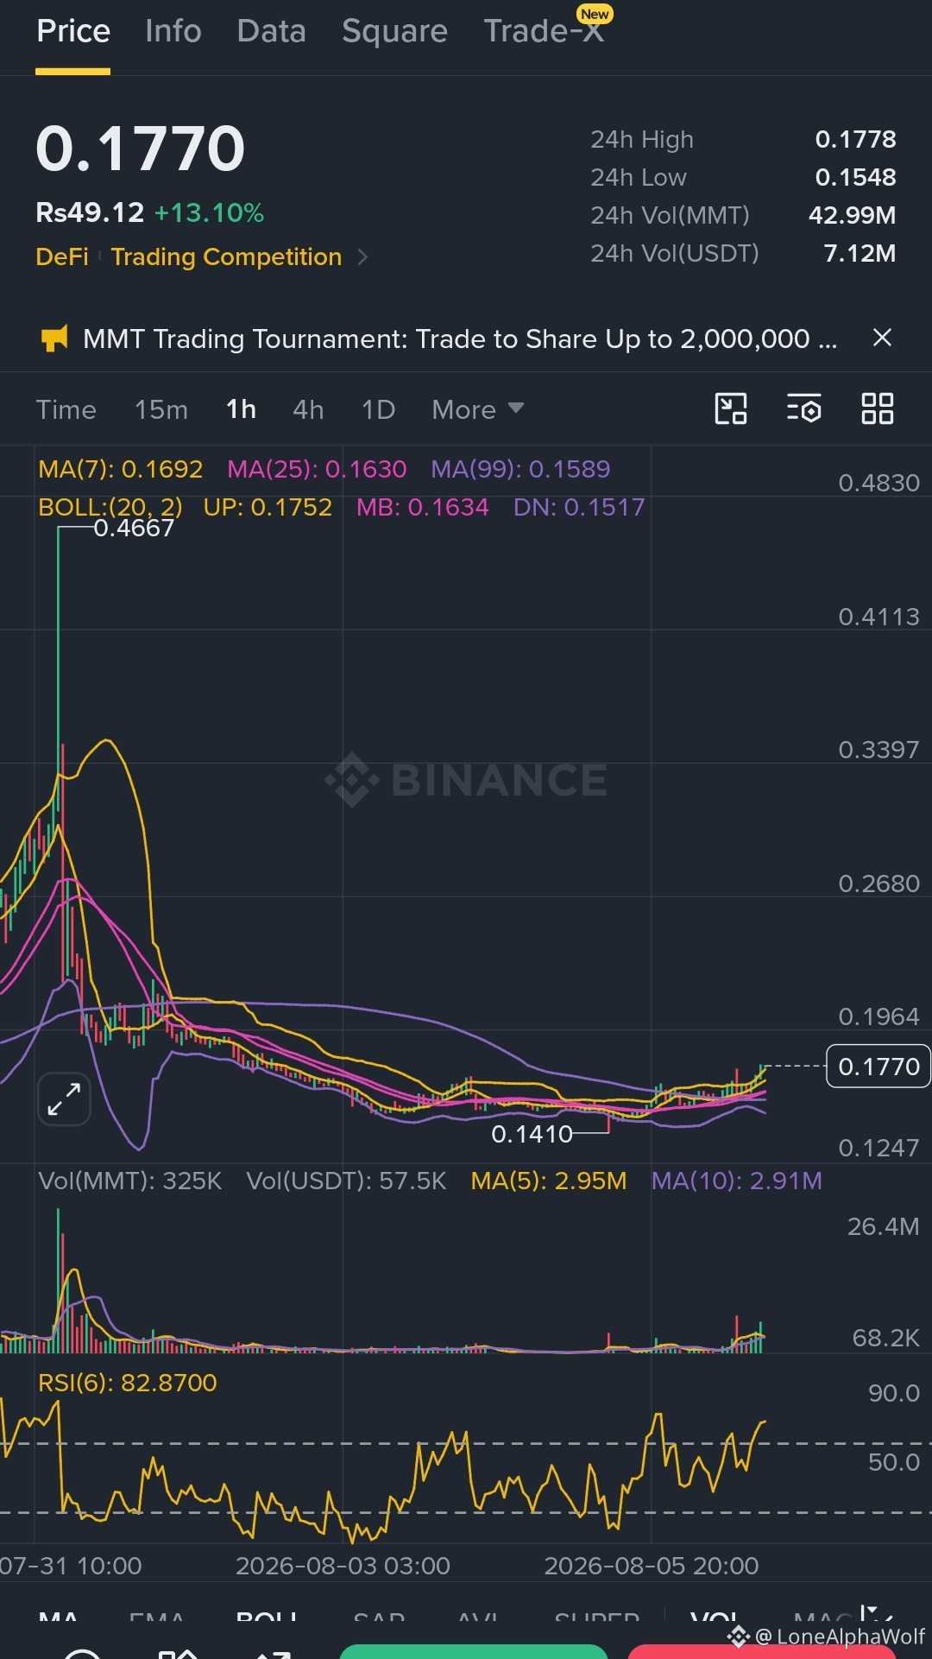Tap the Vol(USDT): 57.5K label

coord(347,1181)
